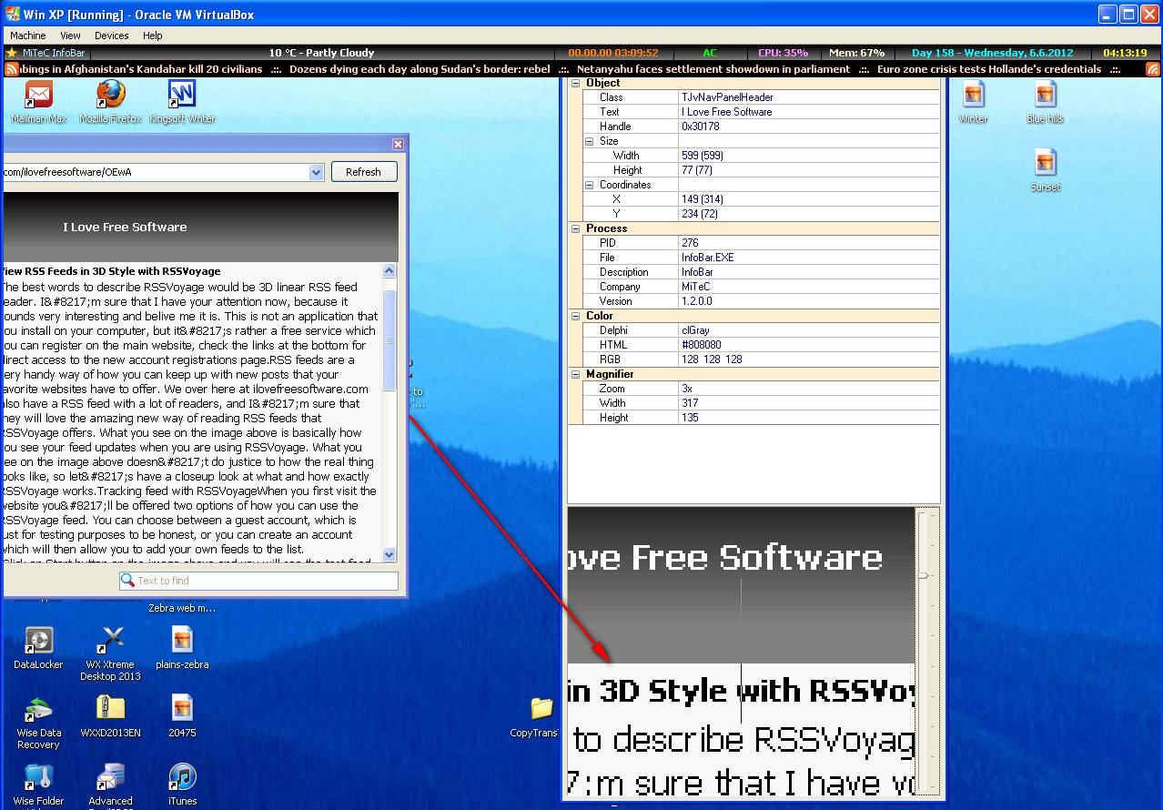Select the Mailman Max shortcut
1163x810 pixels.
tap(38, 95)
